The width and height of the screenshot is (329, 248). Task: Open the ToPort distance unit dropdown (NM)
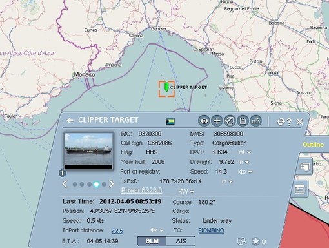157,231
